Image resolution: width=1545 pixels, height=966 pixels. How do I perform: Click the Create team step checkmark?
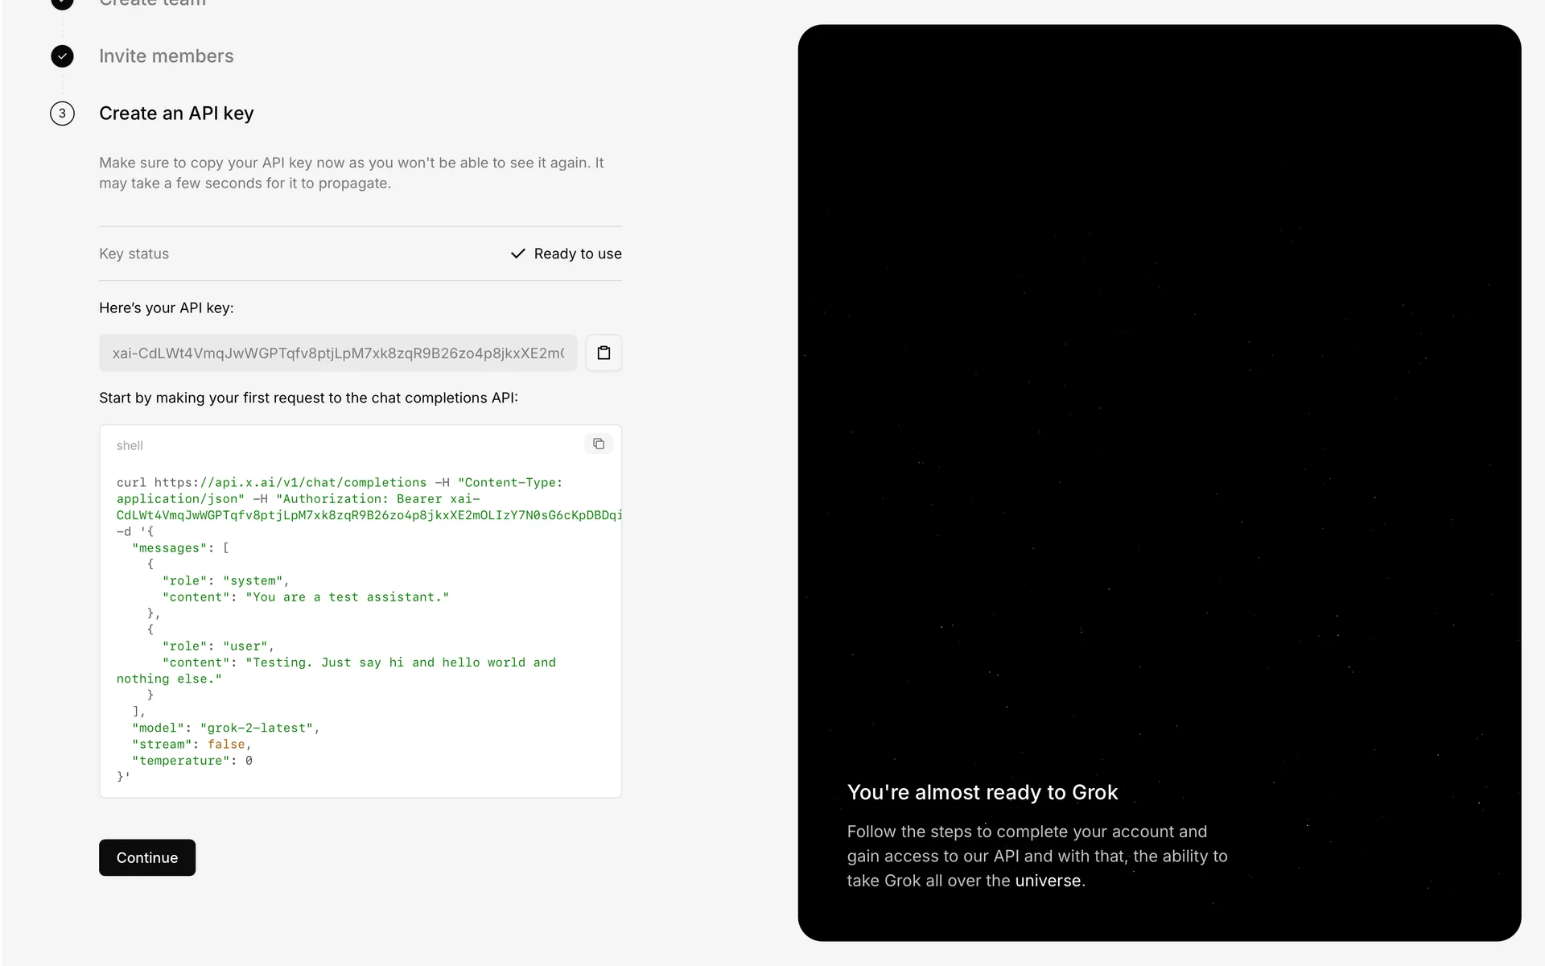pyautogui.click(x=62, y=2)
